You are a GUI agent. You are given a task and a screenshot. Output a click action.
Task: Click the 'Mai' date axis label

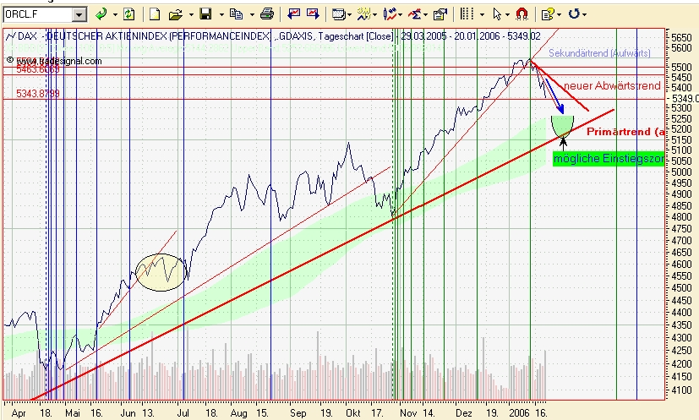73,413
